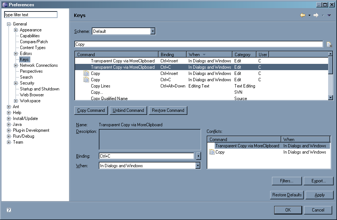Click the back navigation arrow icon
This screenshot has height=220, width=337.
pyautogui.click(x=302, y=15)
